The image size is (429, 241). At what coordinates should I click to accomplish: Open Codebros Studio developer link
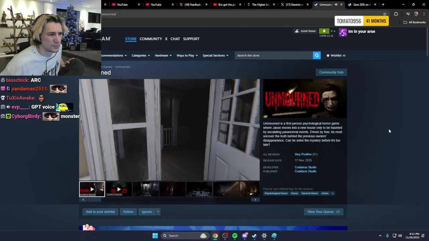(x=305, y=167)
